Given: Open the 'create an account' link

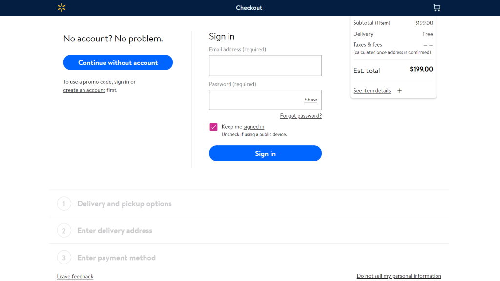Looking at the screenshot, I should pos(84,90).
